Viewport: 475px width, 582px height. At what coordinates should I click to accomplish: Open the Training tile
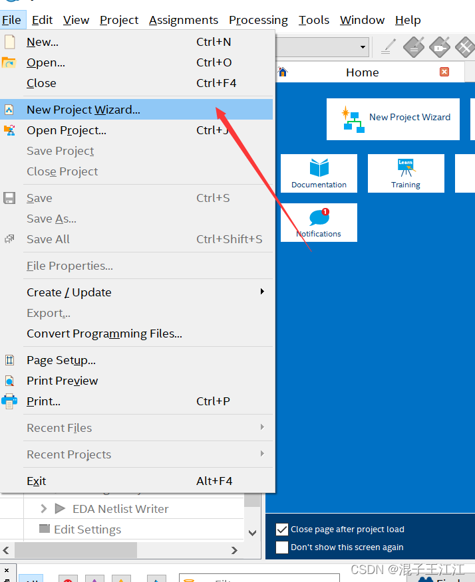tap(406, 173)
